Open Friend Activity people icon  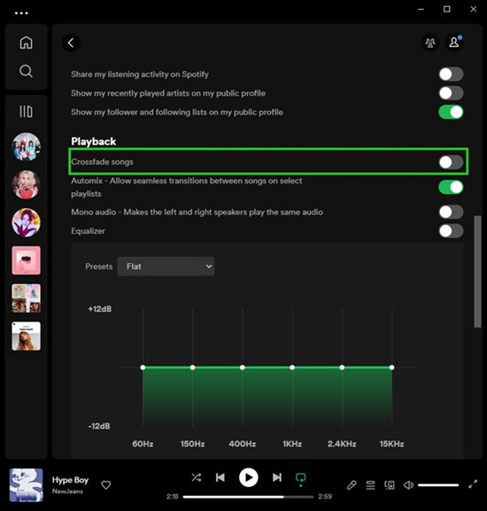(x=430, y=43)
